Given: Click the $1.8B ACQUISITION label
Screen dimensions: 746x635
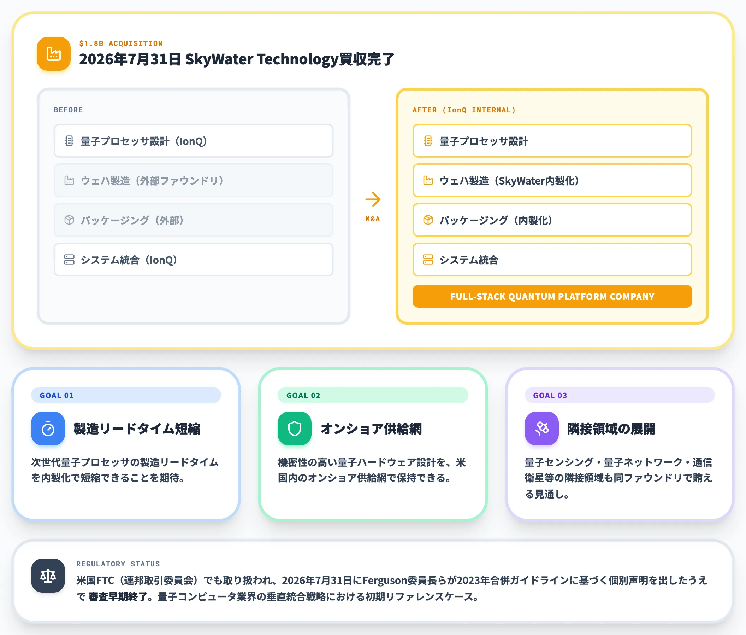Looking at the screenshot, I should pyautogui.click(x=121, y=43).
